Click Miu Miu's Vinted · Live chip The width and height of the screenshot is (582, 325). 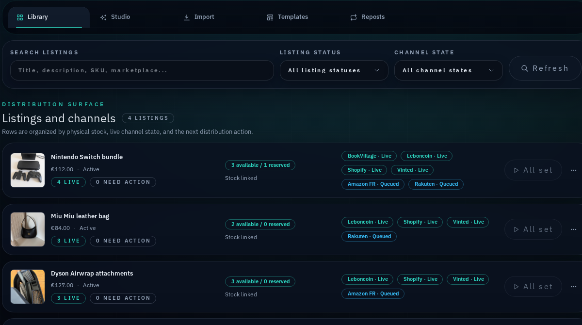point(468,222)
